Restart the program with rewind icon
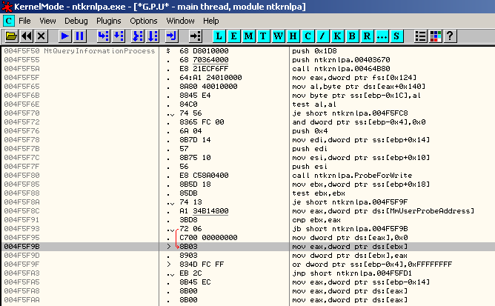Viewport: 495px width, 306px height. pyautogui.click(x=26, y=36)
